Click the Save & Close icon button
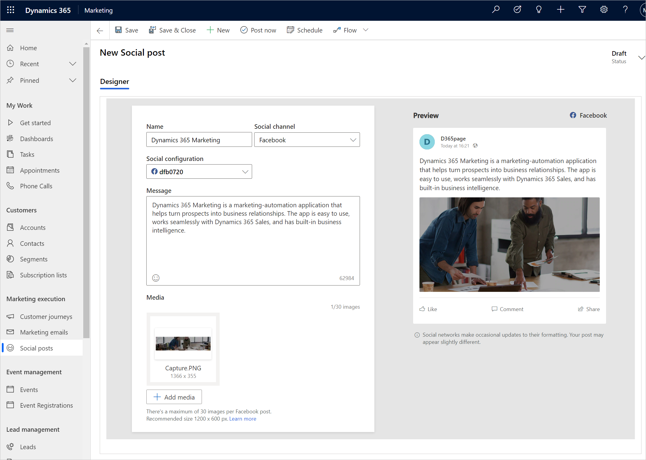This screenshot has height=460, width=646. tap(152, 30)
